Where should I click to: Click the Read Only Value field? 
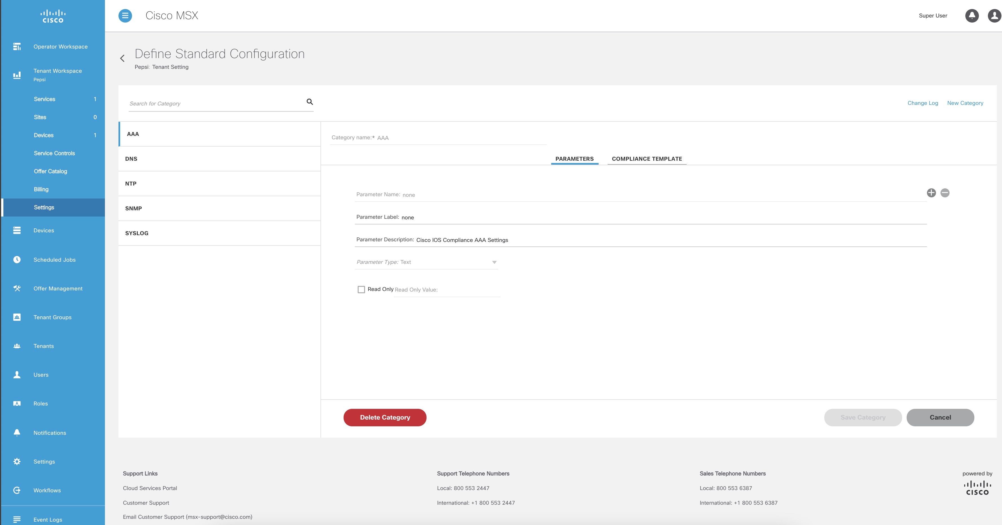[447, 290]
